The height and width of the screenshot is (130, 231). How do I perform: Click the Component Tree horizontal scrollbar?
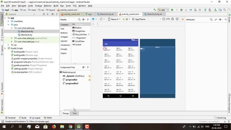[77, 110]
